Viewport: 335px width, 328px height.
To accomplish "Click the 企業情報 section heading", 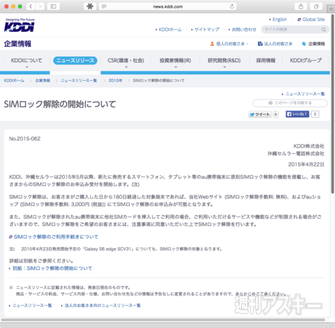I will click(17, 44).
